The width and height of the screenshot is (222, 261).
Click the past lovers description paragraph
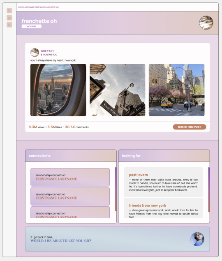pyautogui.click(x=163, y=185)
